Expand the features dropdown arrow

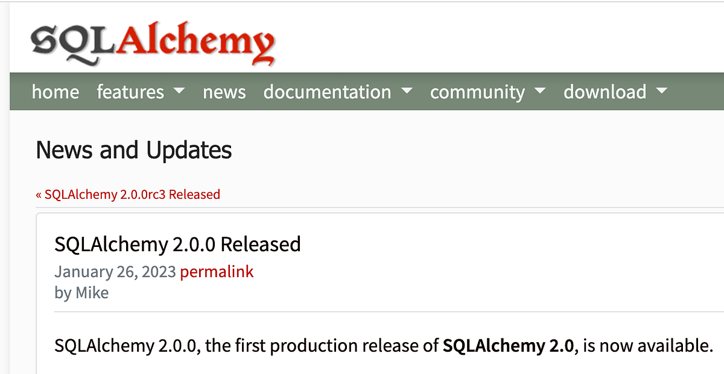pos(179,92)
